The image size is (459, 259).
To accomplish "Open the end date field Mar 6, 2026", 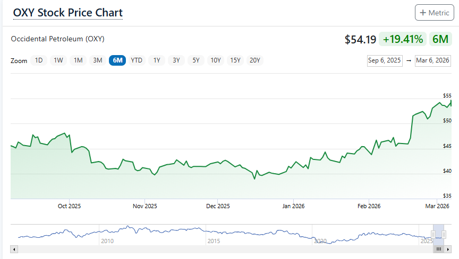I will [433, 60].
